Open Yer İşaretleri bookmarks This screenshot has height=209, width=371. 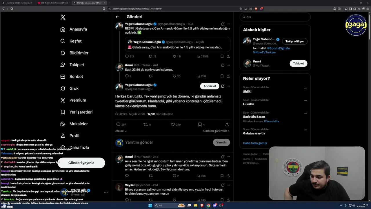76,112
